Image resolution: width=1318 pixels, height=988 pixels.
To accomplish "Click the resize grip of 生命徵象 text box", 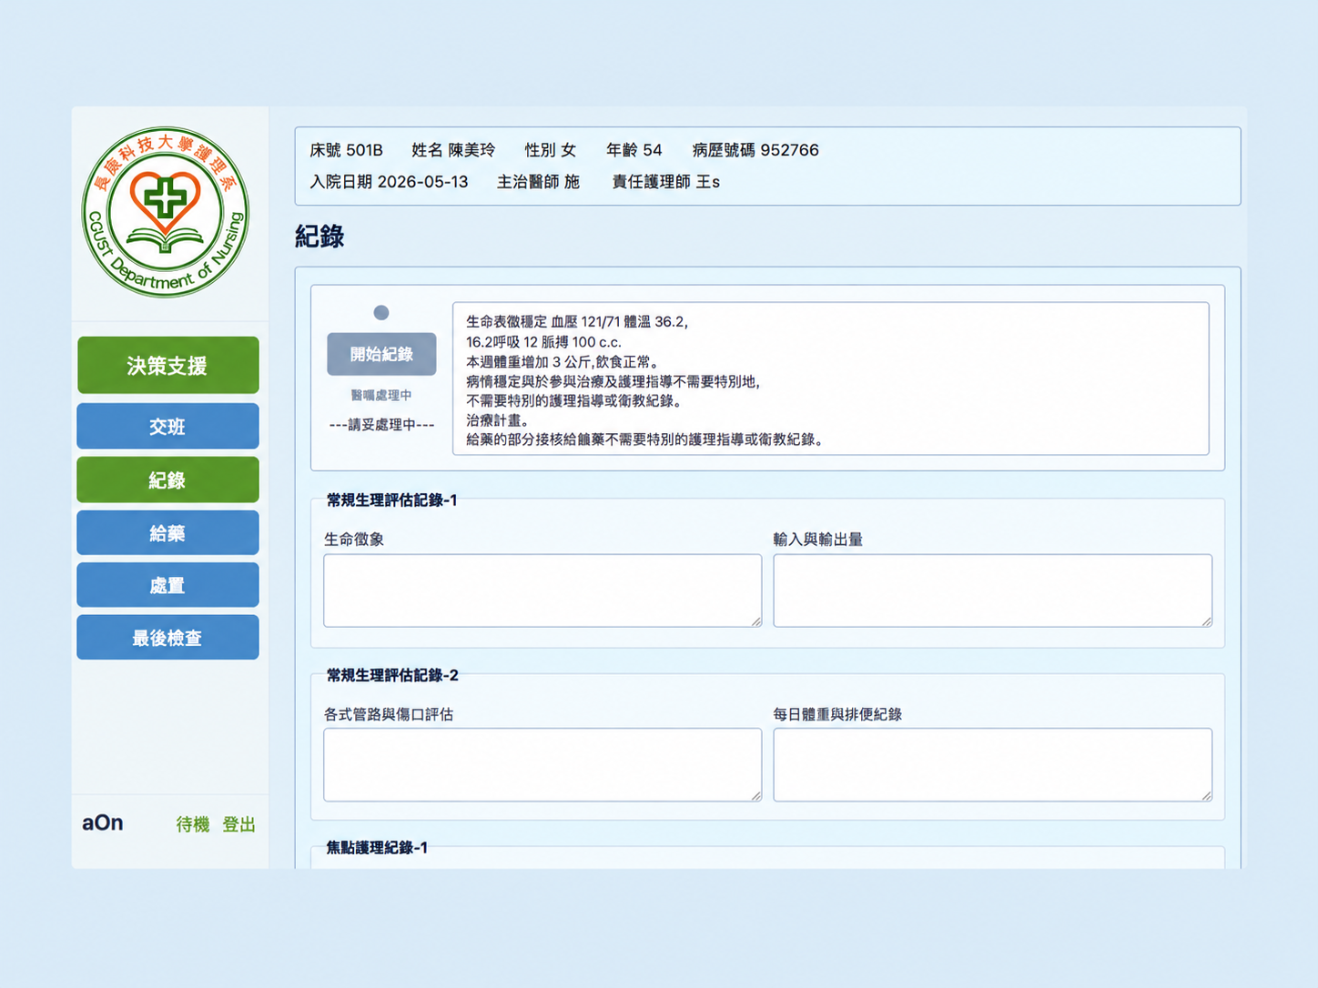I will [756, 621].
